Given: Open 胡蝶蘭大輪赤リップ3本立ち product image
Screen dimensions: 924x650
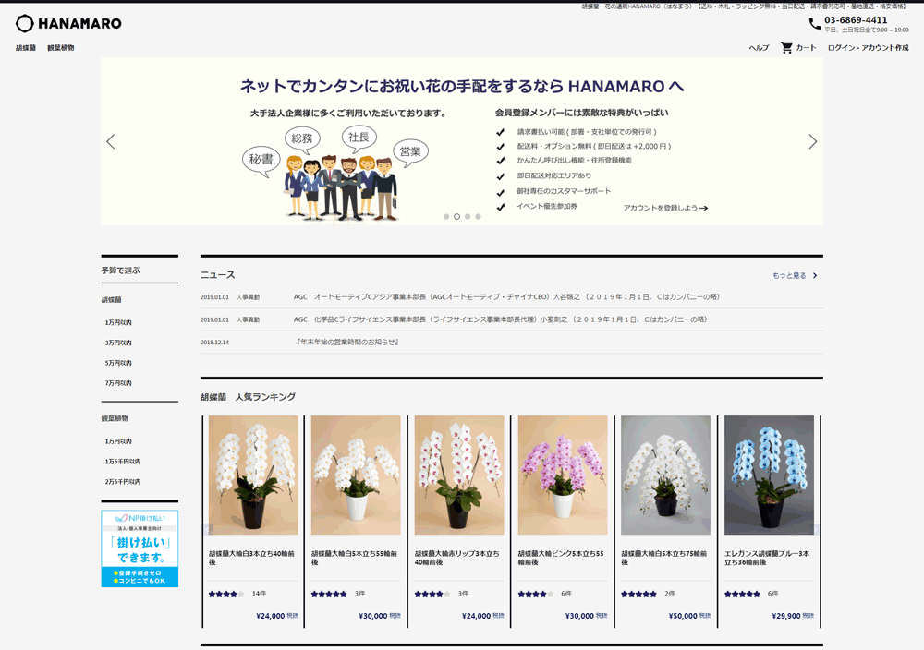Looking at the screenshot, I should click(459, 475).
